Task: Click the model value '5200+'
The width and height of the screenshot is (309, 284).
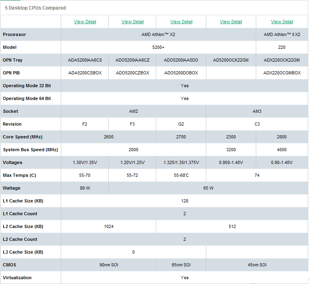Action: [x=158, y=47]
